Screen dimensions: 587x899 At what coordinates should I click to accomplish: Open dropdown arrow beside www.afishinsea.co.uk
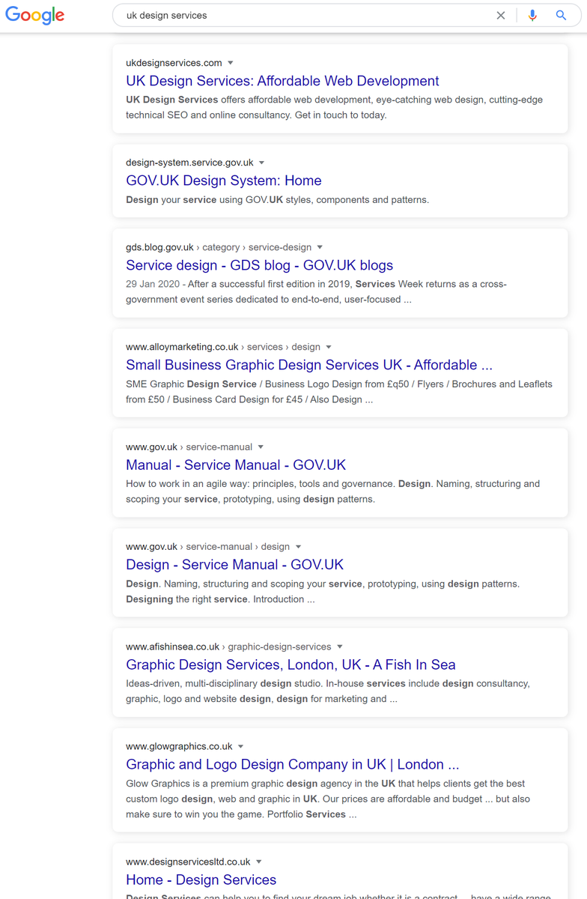pos(339,647)
